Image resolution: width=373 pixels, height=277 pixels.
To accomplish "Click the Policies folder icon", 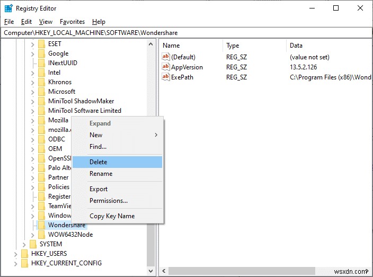I will coord(41,187).
